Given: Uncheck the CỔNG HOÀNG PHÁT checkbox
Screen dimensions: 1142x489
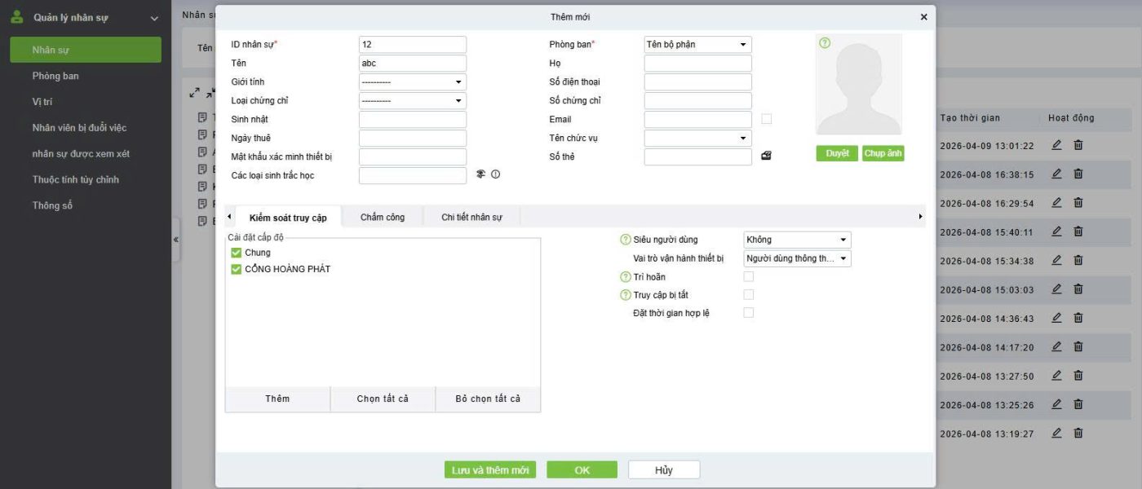Looking at the screenshot, I should tap(237, 269).
